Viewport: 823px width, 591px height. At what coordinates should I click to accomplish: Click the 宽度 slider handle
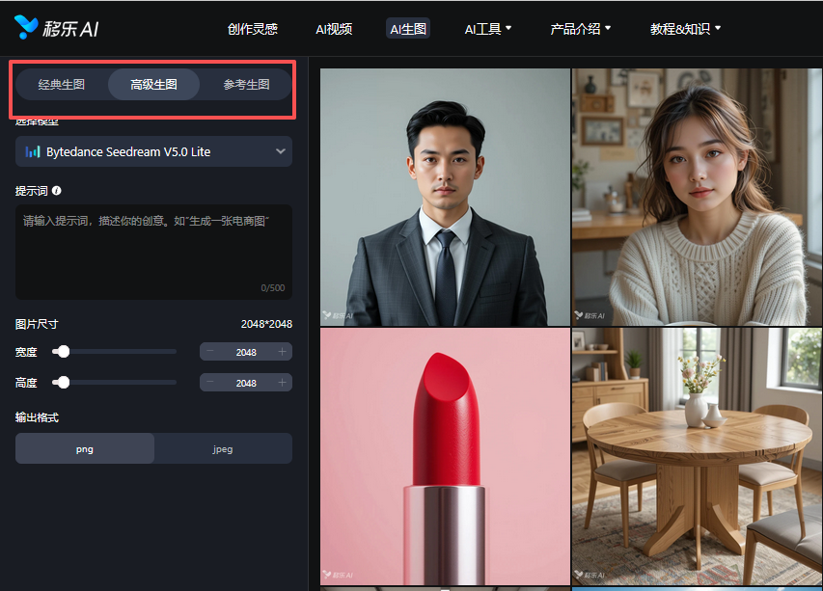63,351
